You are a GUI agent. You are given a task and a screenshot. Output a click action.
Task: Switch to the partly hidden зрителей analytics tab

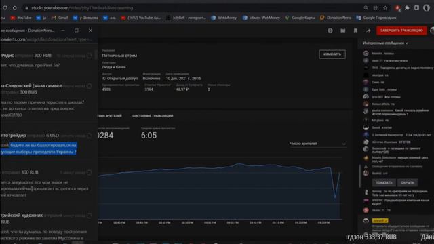tap(110, 116)
